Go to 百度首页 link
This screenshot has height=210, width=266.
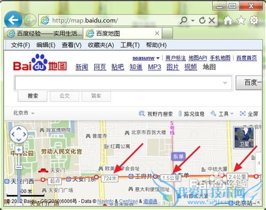point(246,58)
